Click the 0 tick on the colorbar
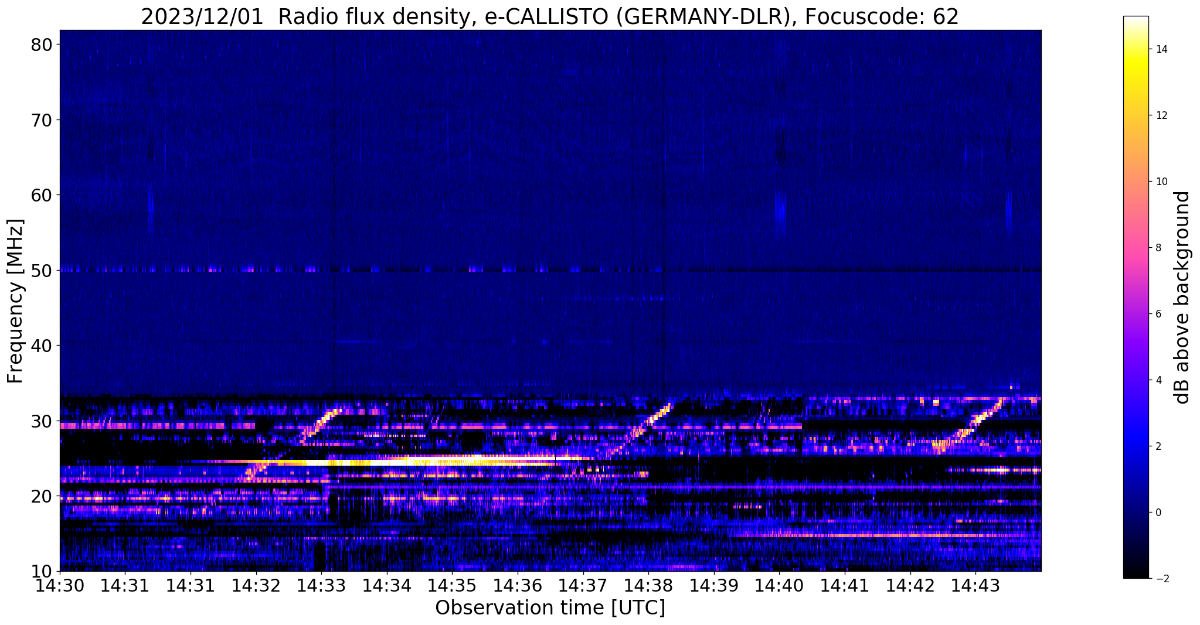Screen dimensions: 1200x625 point(1158,513)
